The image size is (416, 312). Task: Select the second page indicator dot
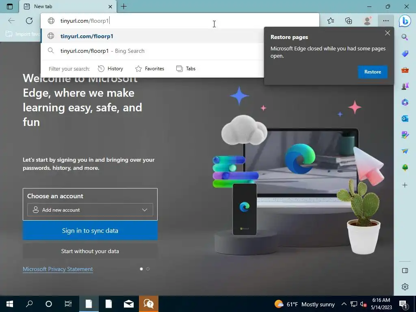coord(148,269)
